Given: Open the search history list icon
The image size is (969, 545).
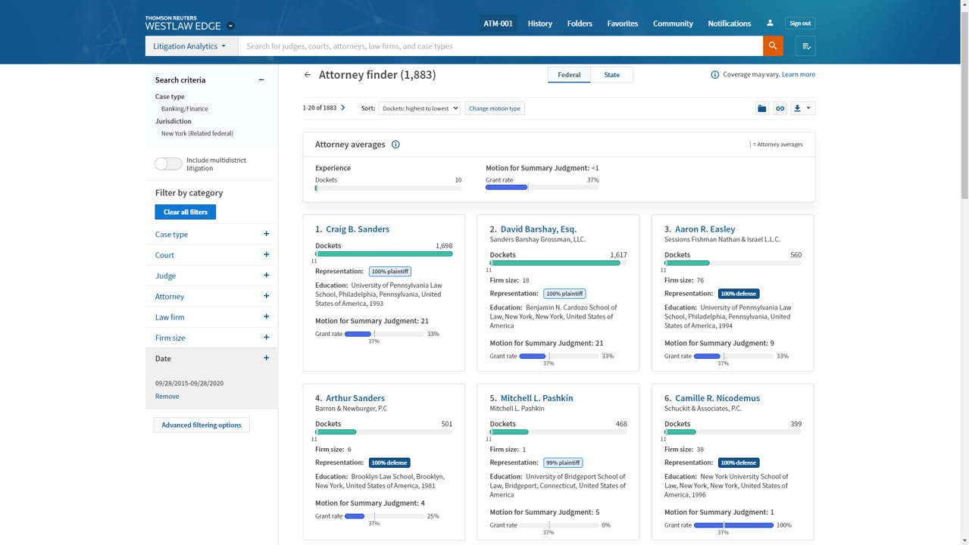Looking at the screenshot, I should click(805, 46).
